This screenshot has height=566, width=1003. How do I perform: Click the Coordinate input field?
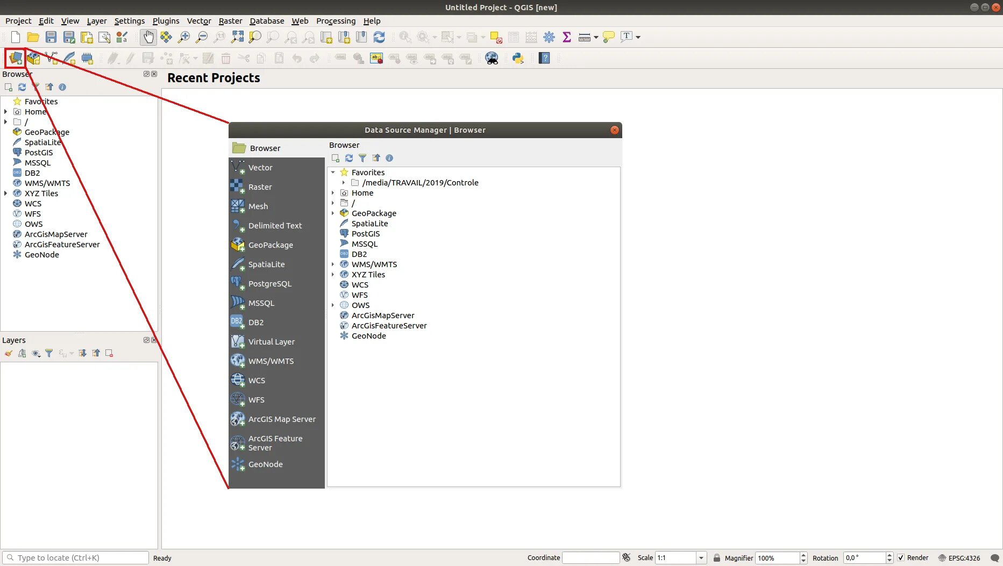591,558
